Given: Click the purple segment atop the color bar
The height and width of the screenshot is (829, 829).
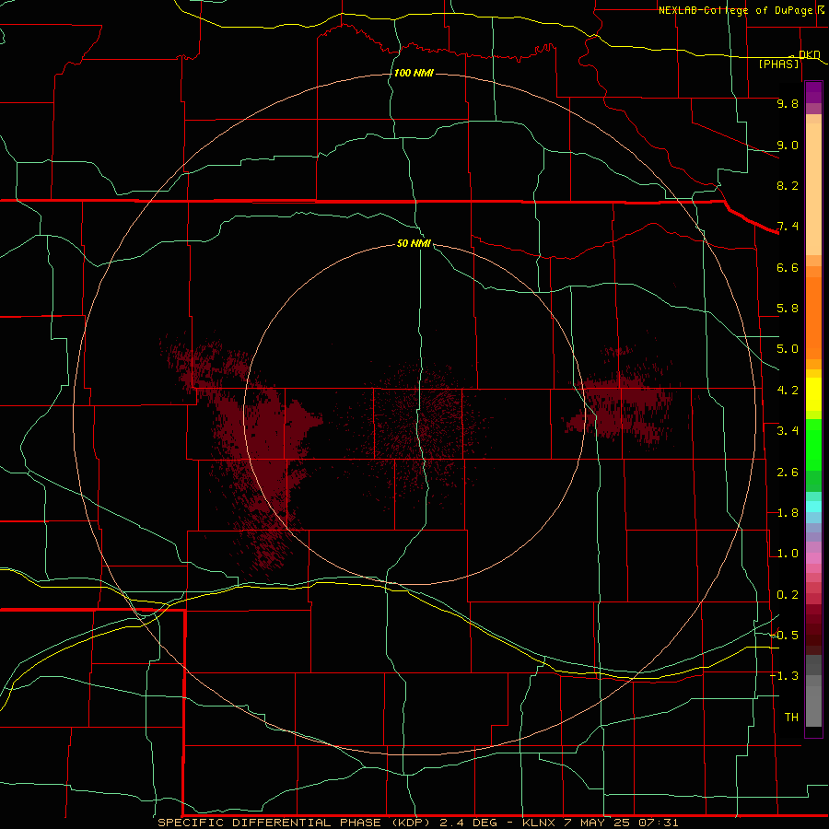Looking at the screenshot, I should click(813, 92).
